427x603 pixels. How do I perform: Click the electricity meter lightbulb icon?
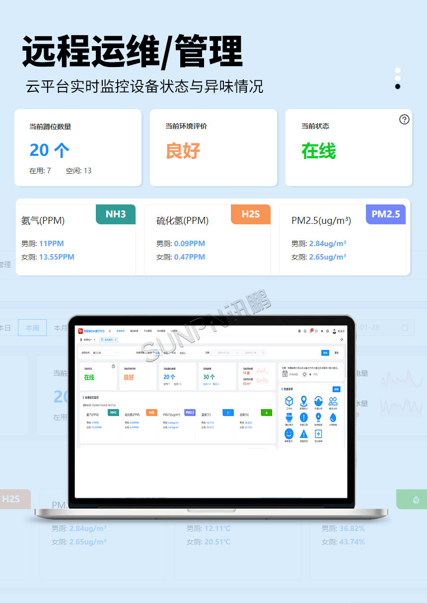318,418
